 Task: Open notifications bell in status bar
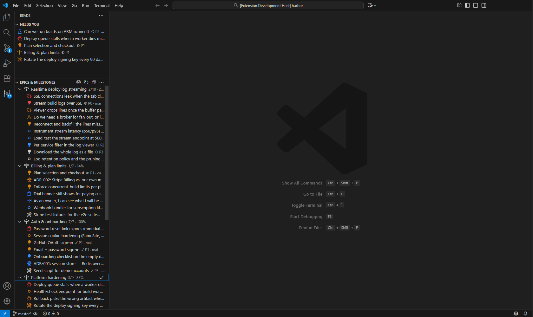point(525,314)
